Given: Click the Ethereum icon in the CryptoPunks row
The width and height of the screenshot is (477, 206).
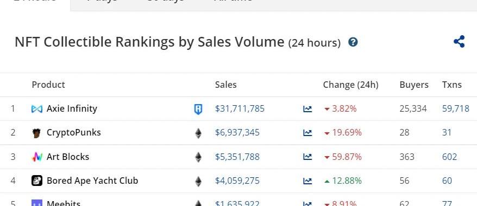Looking at the screenshot, I should coord(198,133).
